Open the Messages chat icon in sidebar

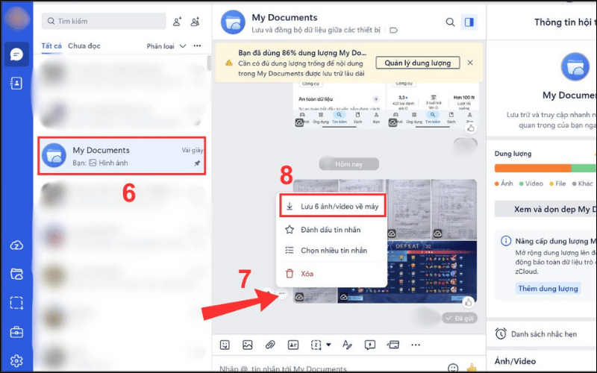pos(16,54)
